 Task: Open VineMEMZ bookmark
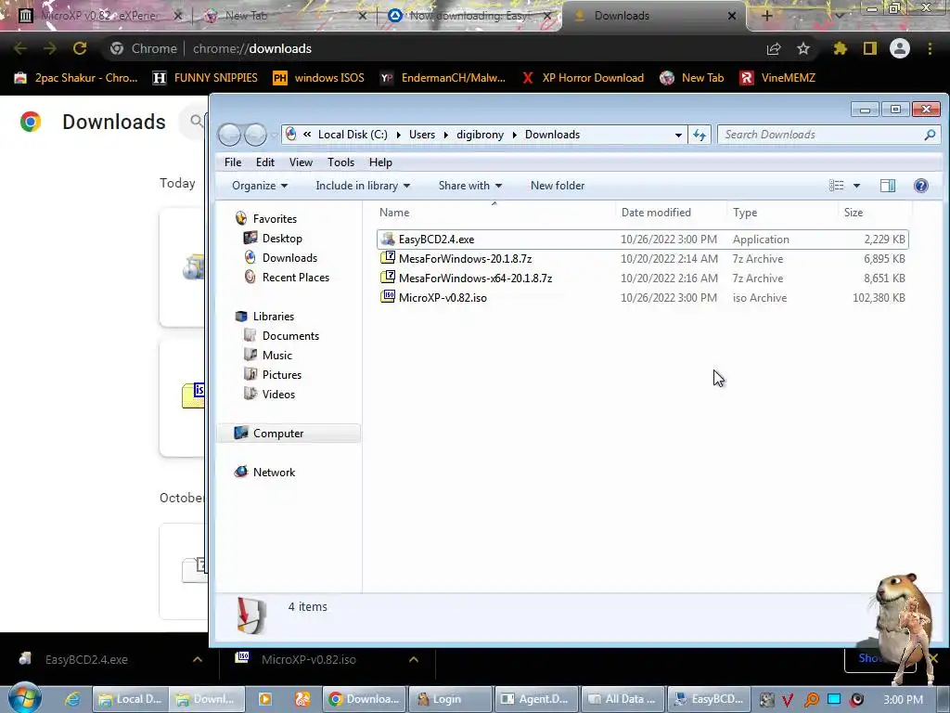[x=778, y=78]
